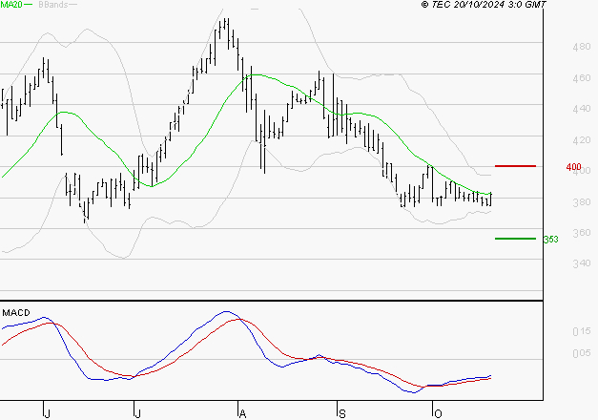Click the red 400 resistance label
Viewport: 598px width, 420px height.
pyautogui.click(x=573, y=167)
